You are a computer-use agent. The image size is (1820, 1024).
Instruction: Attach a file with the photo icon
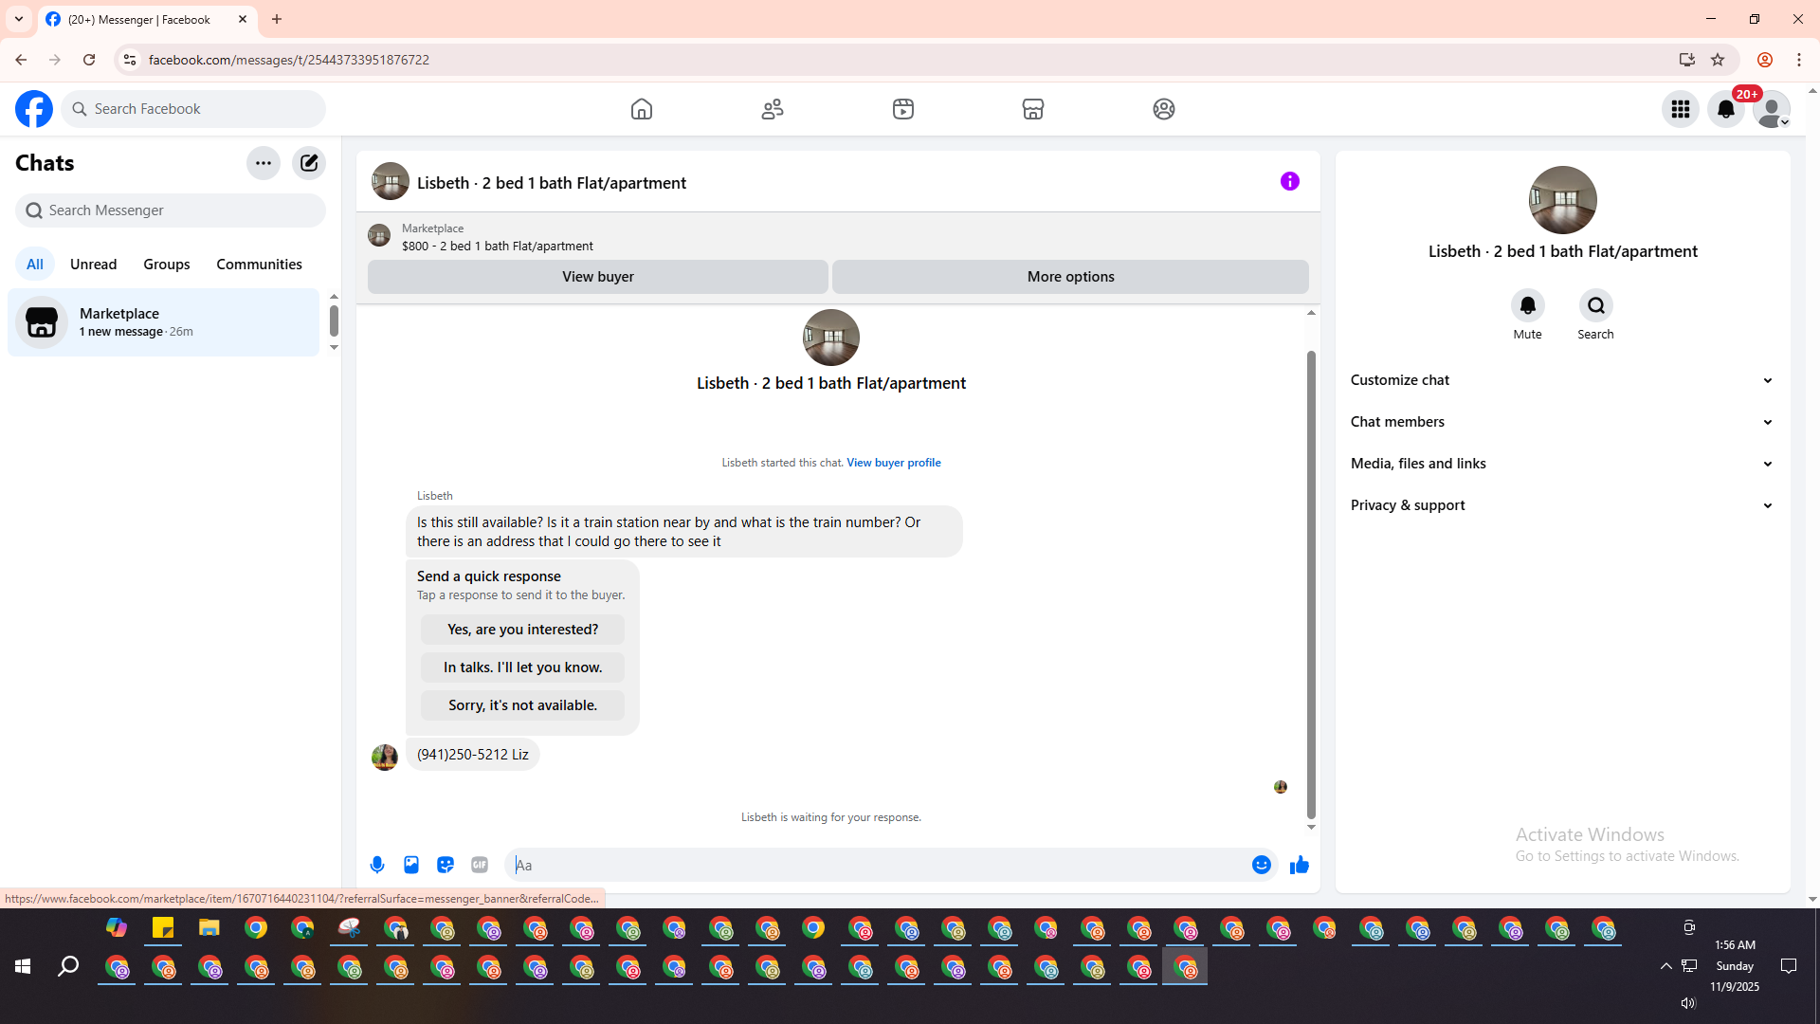411,865
